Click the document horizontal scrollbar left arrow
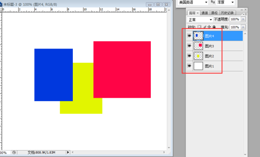The height and width of the screenshot is (157, 260). pos(72,152)
